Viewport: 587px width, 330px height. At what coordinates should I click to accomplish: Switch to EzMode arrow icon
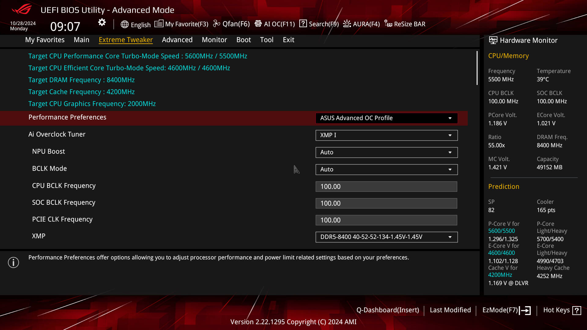[x=525, y=310]
